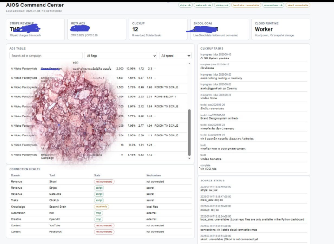Open the Cloud Runtime 'Worker' card
This screenshot has width=334, height=244.
point(281,29)
